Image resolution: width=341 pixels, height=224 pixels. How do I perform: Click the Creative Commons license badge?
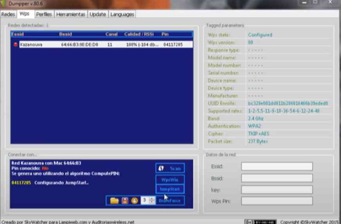point(260,222)
